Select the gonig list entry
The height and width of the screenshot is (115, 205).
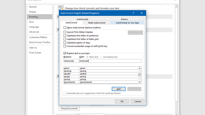101,79
